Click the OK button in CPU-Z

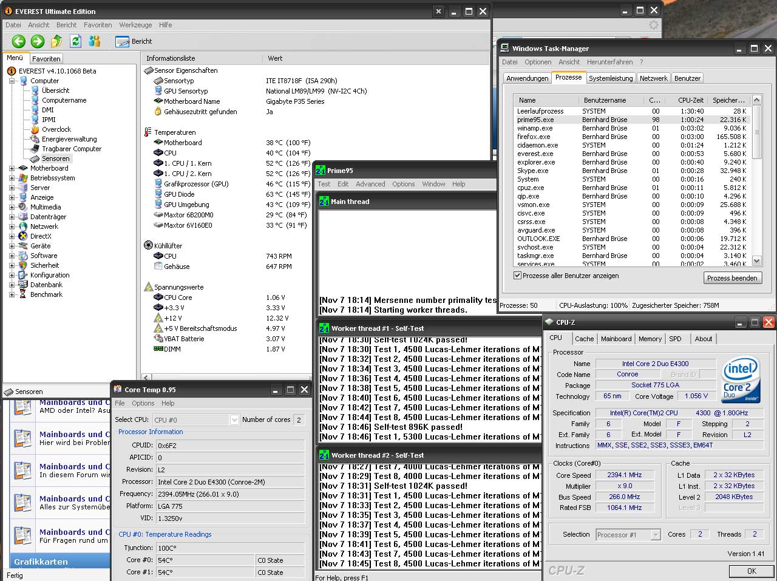coord(752,571)
